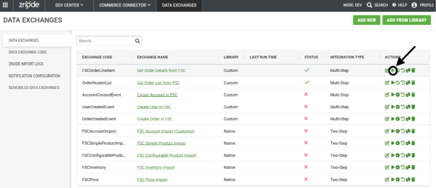Enable the FSCPrice exchange
Screen dimensions: 436x188
coord(398,179)
